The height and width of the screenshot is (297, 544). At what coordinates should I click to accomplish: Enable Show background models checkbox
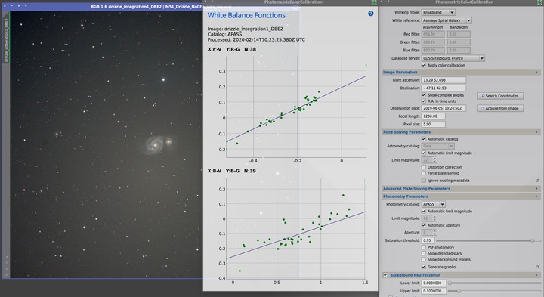point(424,259)
